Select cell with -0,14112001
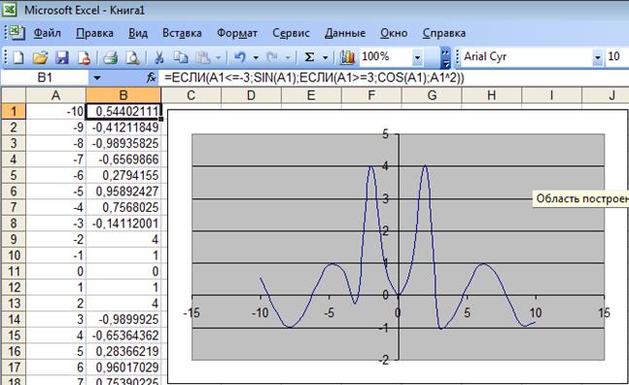This screenshot has height=385, width=629. point(123,224)
